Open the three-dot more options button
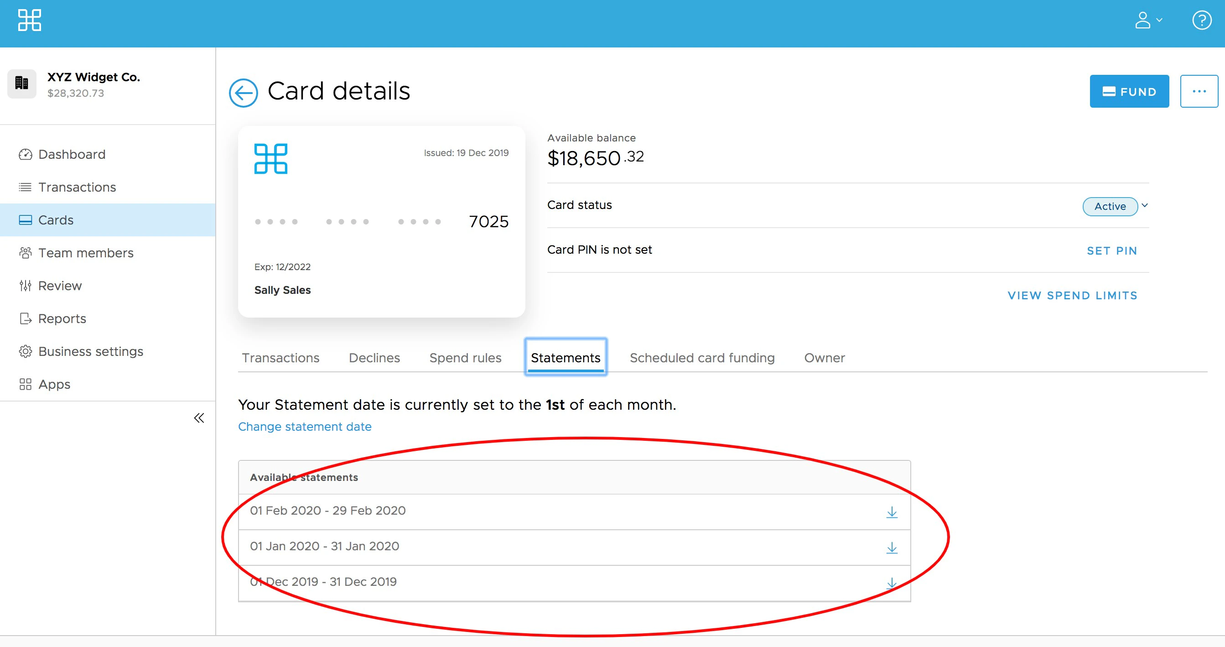 [1199, 91]
